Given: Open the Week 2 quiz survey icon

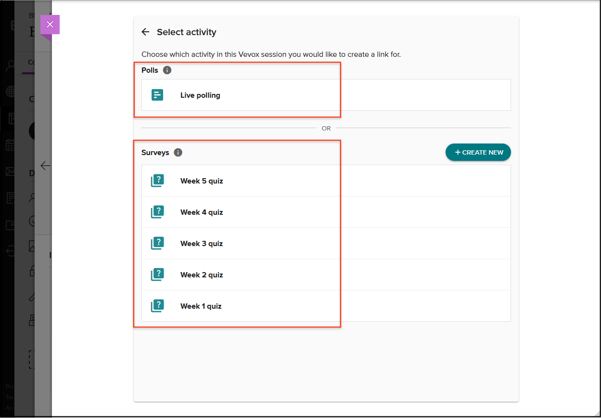Looking at the screenshot, I should (x=157, y=274).
